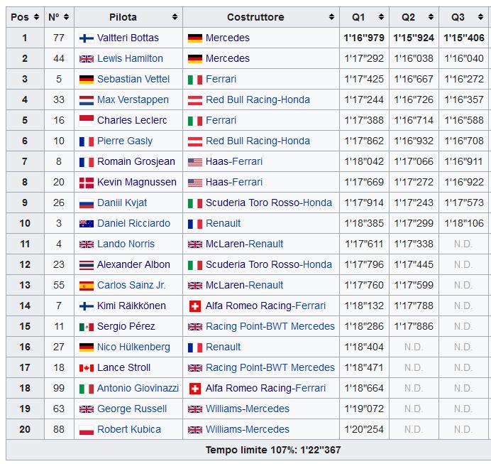This screenshot has height=464, width=491.
Task: Visit Pierre Gasly page
Action: point(125,141)
